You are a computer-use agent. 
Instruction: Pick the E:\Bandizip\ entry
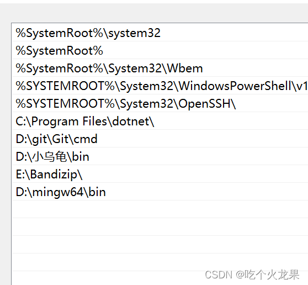[x=160, y=174]
